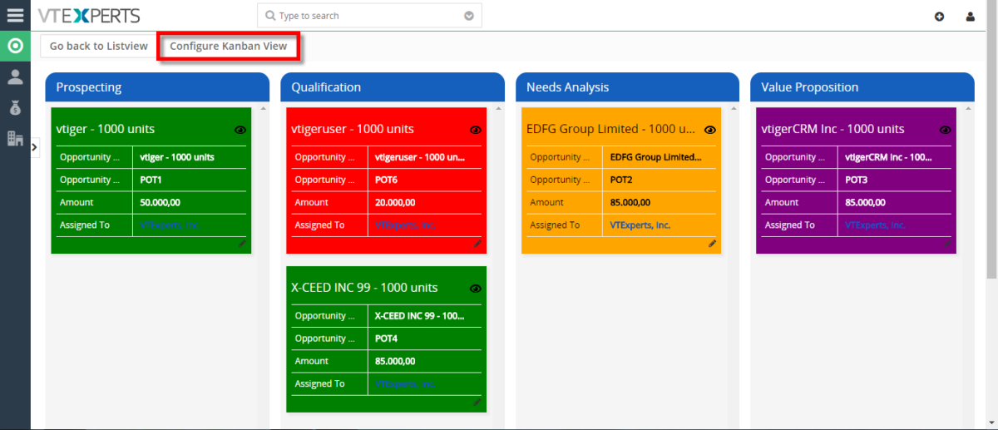
Task: Toggle eye icon on vtigerCRM Inc card
Action: tap(946, 130)
